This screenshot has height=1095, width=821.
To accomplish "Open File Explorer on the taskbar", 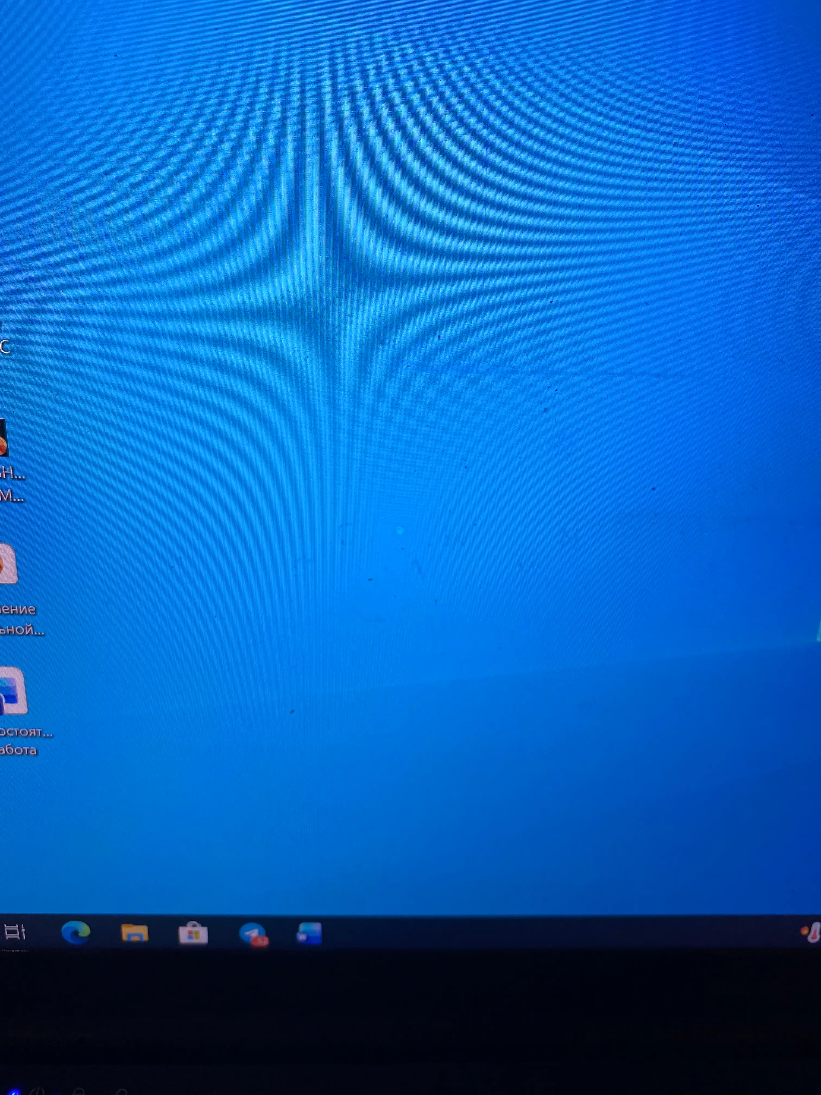I will click(135, 933).
